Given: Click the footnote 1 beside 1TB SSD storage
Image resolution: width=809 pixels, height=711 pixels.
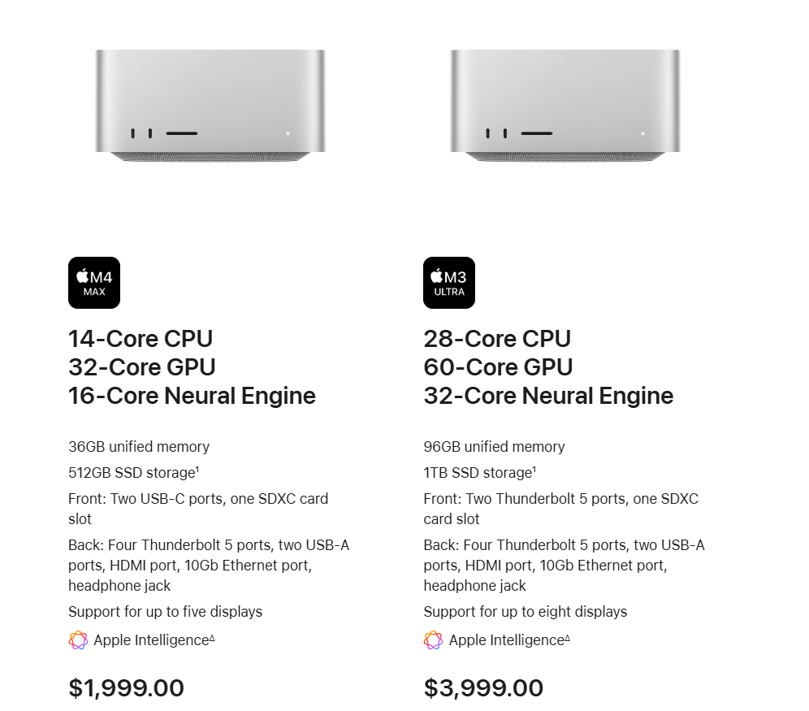Looking at the screenshot, I should coord(534,469).
